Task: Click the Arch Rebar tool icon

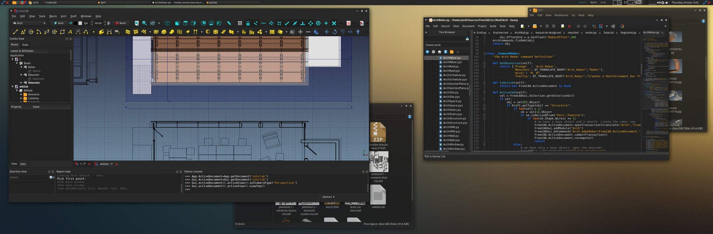Action: click(x=143, y=32)
